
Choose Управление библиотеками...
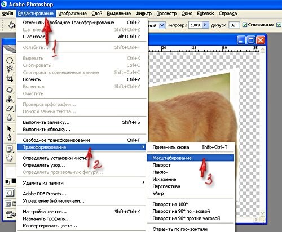click(82, 201)
